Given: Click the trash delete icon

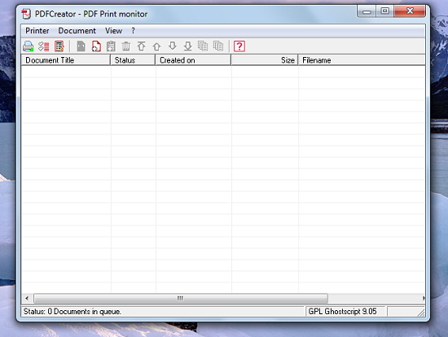Looking at the screenshot, I should 126,46.
